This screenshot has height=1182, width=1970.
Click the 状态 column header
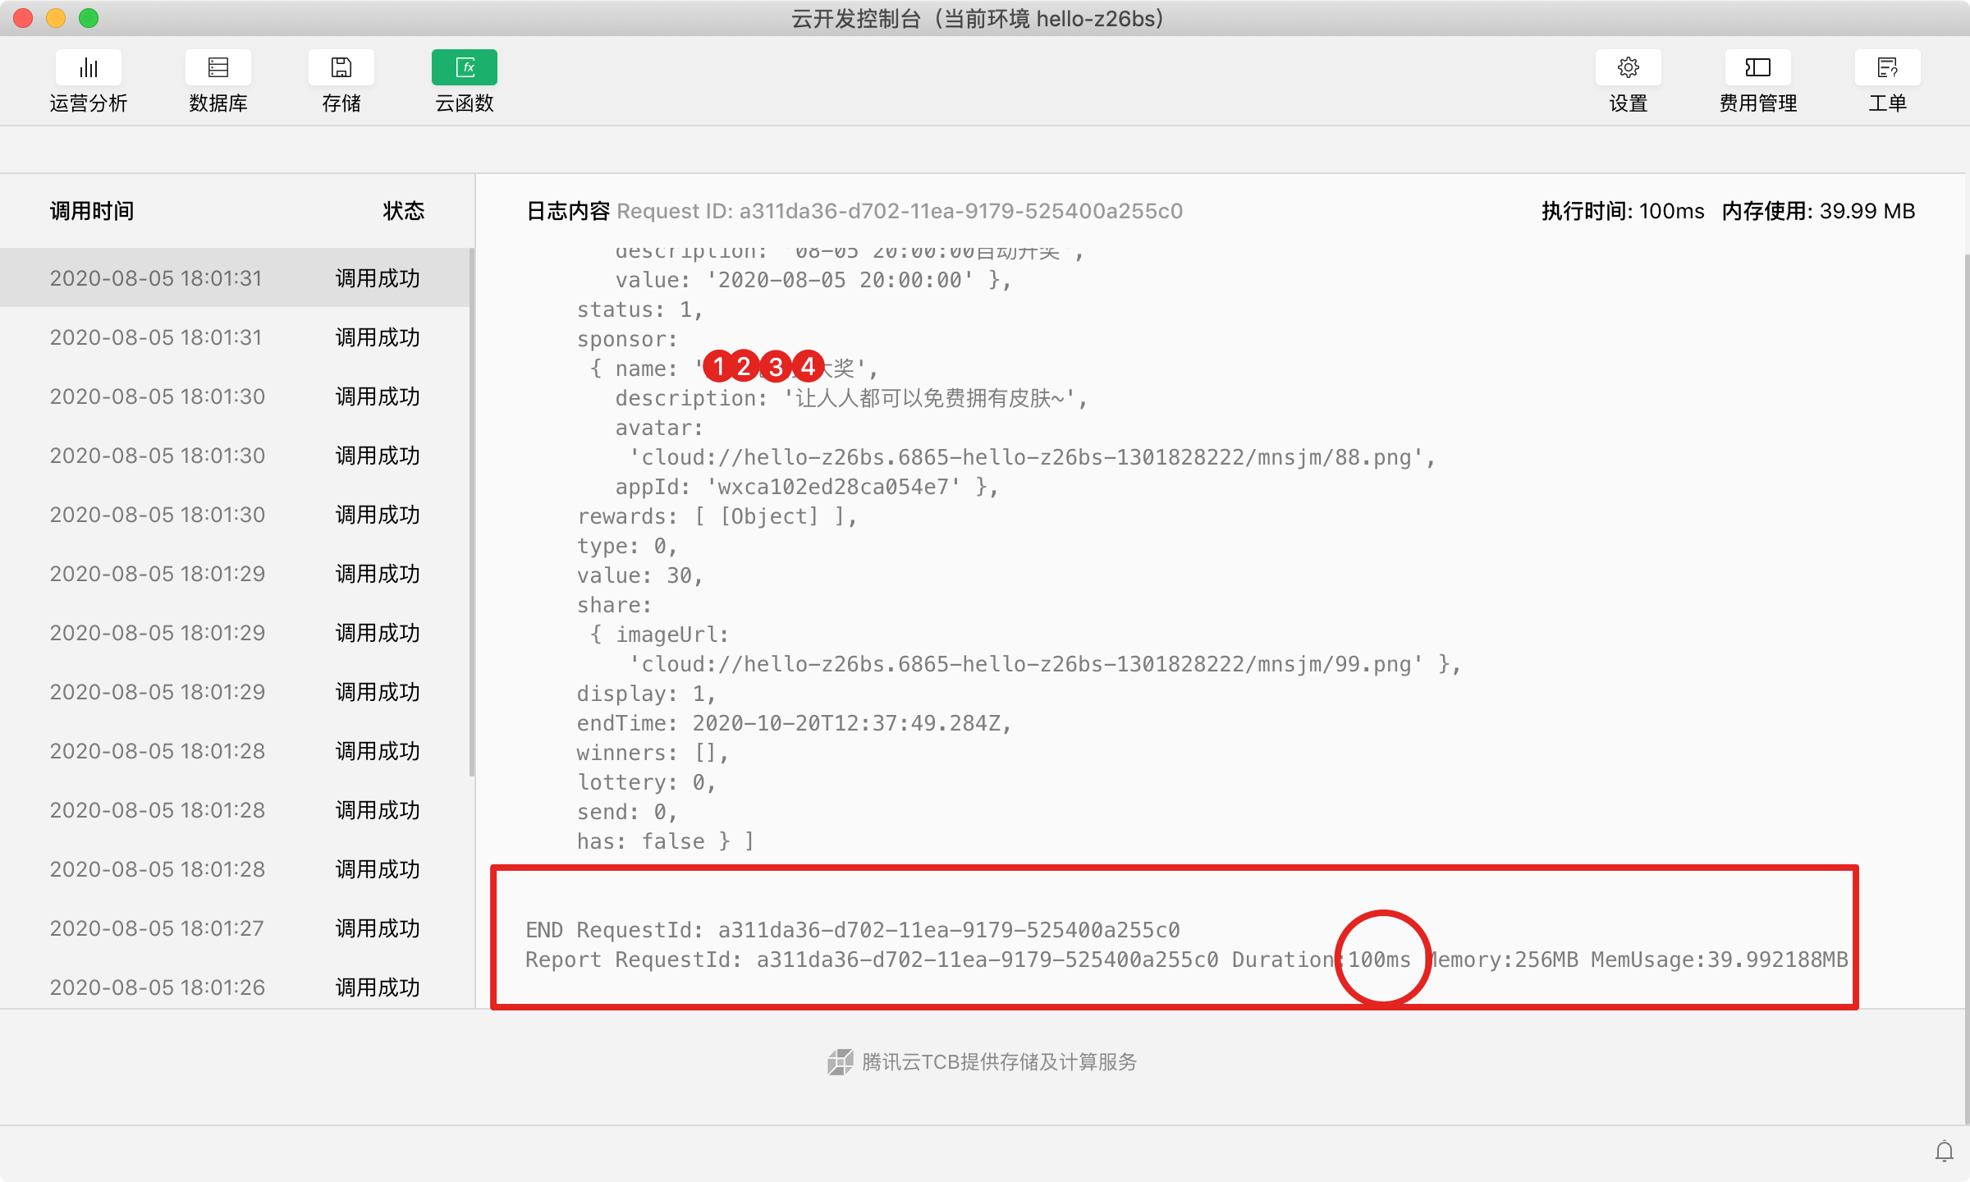(x=403, y=211)
